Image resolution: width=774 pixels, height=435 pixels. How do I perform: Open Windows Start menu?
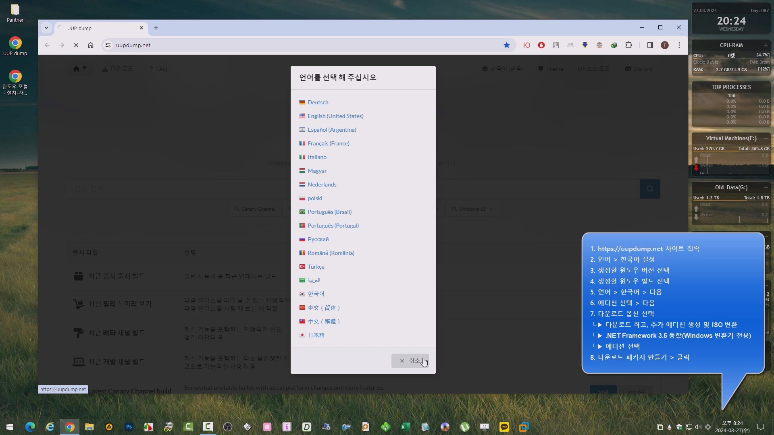pyautogui.click(x=10, y=427)
